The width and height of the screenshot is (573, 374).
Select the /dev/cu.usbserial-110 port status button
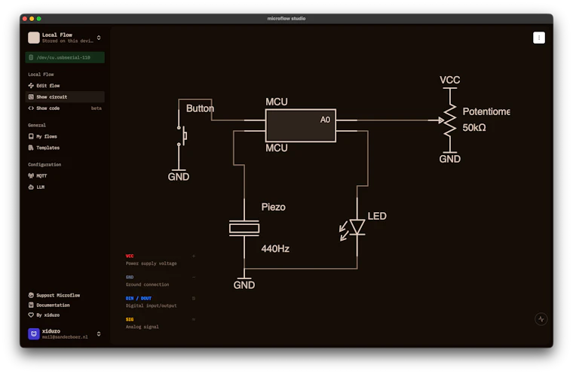[65, 57]
